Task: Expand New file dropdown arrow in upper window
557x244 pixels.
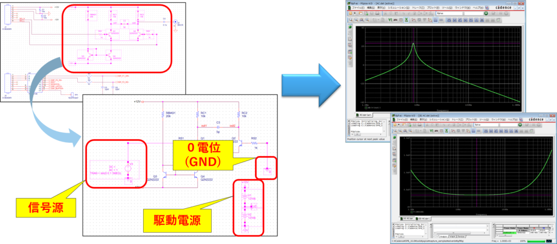Action: coord(355,14)
